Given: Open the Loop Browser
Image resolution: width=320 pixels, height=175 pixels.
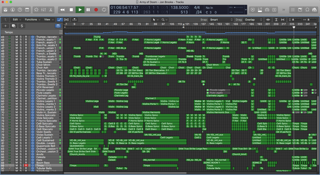Looking at the screenshot, I should pos(307,10).
